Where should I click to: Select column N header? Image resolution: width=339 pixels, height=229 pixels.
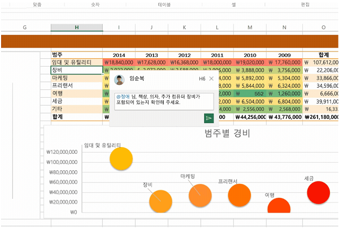[x=284, y=27]
